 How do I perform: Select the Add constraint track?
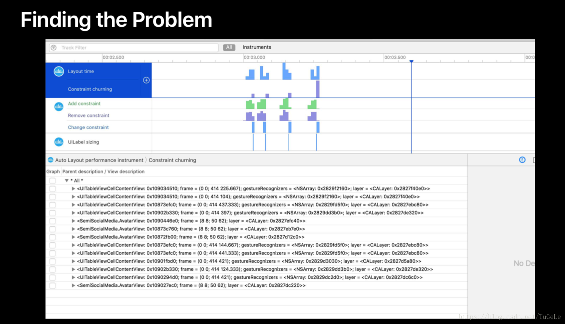tap(84, 104)
